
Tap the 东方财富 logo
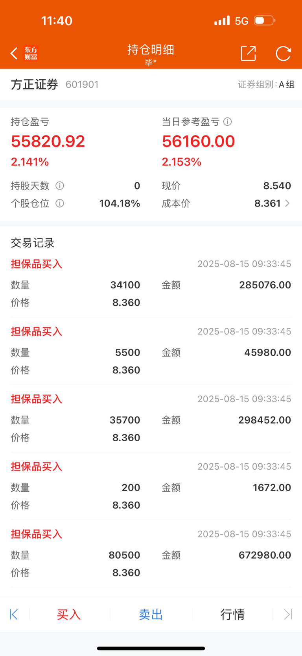point(31,53)
